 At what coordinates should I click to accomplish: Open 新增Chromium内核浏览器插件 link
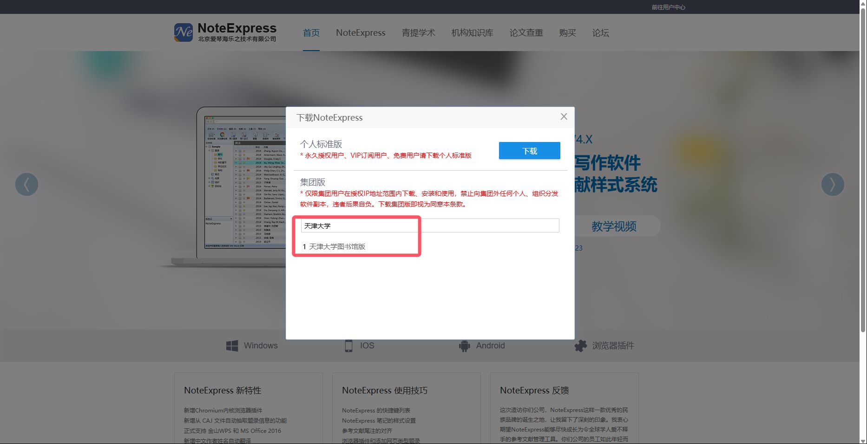[x=223, y=410]
